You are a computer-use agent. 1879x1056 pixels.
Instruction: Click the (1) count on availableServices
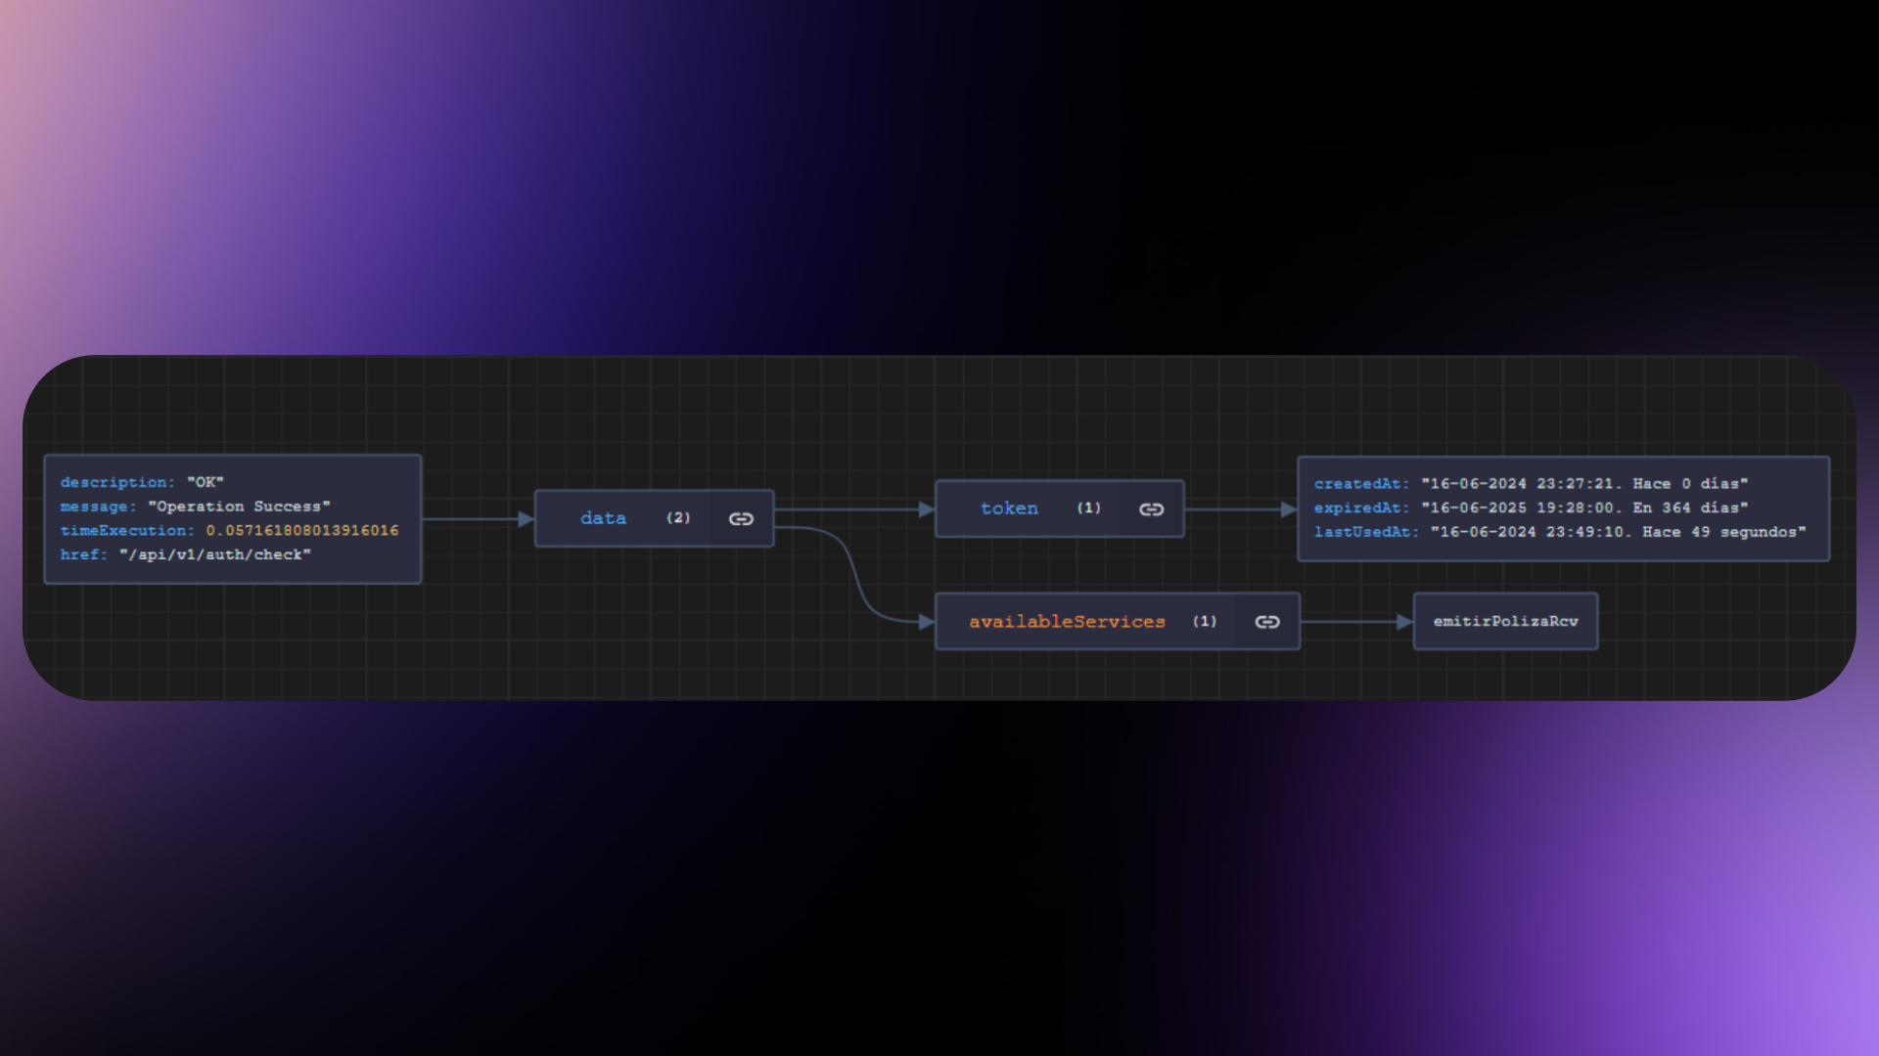(1205, 621)
